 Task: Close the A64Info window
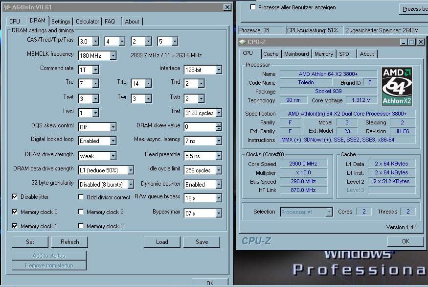tap(227, 7)
